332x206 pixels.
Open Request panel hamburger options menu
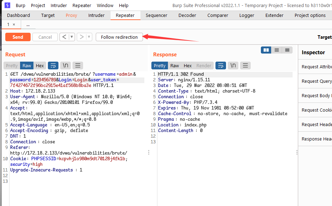(x=78, y=65)
